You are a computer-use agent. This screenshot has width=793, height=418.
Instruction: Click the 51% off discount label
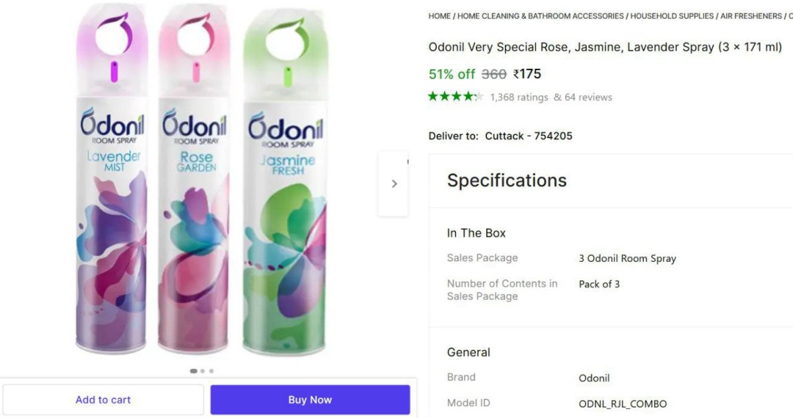pos(452,74)
